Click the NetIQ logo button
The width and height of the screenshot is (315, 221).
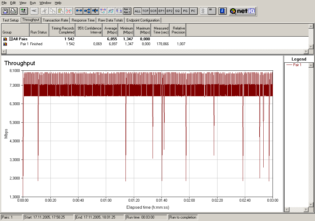[x=242, y=11]
